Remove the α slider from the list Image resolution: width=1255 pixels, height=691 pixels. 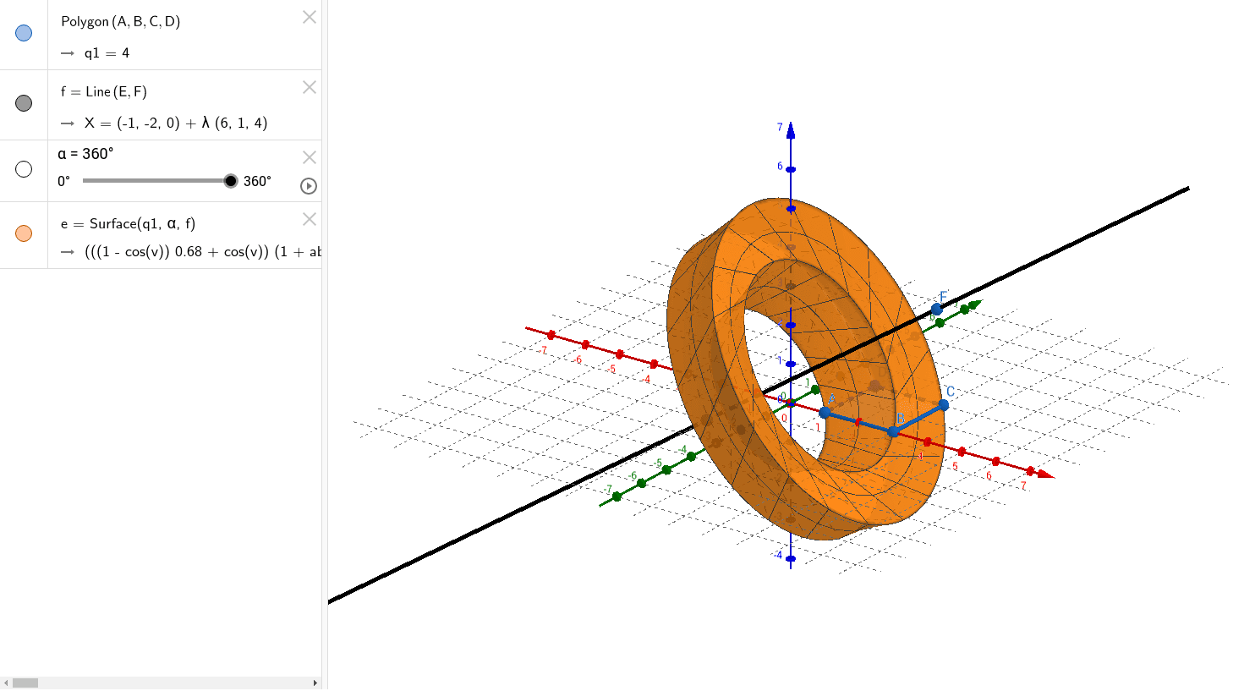coord(309,157)
